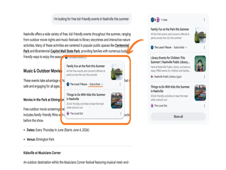This screenshot has height=170, width=226.
Task: Click The Local Tribune logo in the sidebar
Action: [152, 47]
